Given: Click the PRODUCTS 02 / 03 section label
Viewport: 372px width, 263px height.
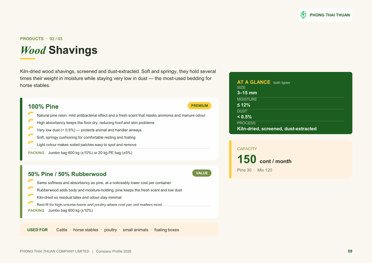Looking at the screenshot, I should (x=41, y=39).
